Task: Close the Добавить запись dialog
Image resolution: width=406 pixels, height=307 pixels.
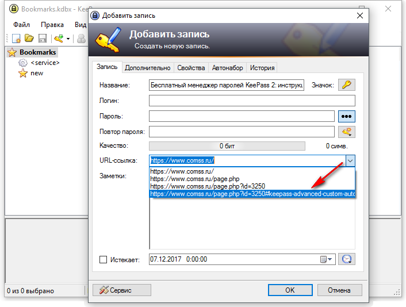Action: click(360, 16)
